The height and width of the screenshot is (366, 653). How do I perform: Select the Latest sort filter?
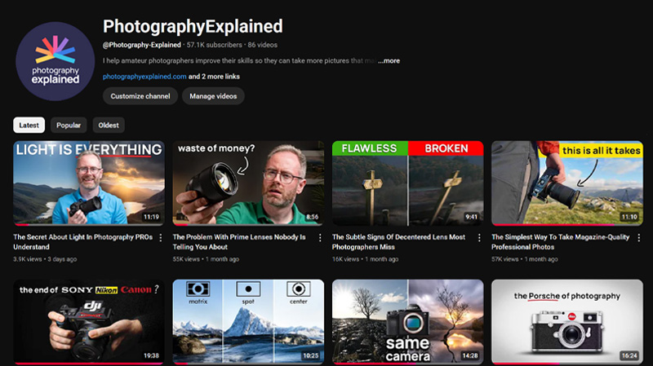click(x=29, y=126)
